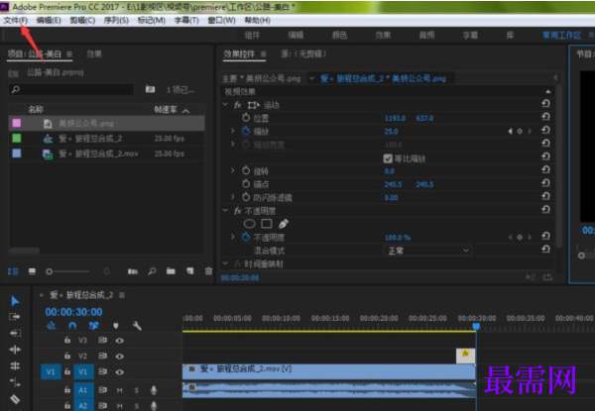Toggle nest sequence insert option icon

pos(51,326)
